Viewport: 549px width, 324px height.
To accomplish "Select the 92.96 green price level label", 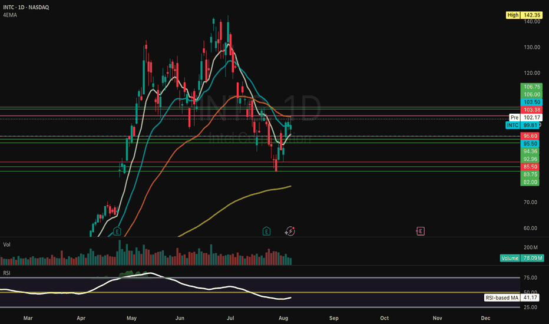I will pos(530,159).
